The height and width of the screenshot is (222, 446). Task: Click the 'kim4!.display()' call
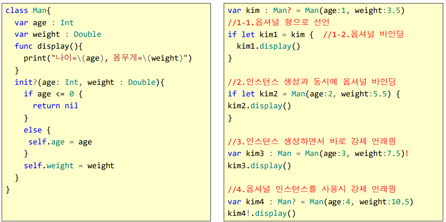click(262, 213)
